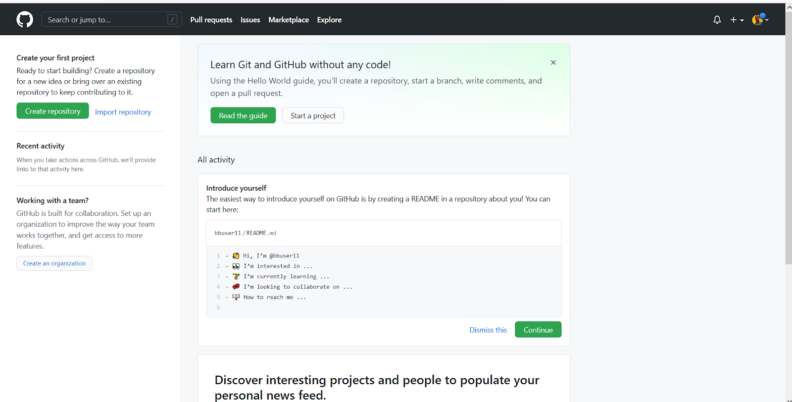Click the 'Create your first project' heading

click(55, 58)
